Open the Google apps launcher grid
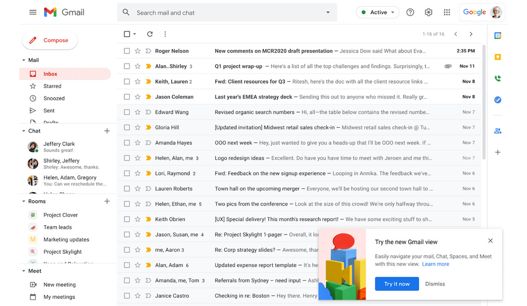This screenshot has height=306, width=527. (447, 12)
